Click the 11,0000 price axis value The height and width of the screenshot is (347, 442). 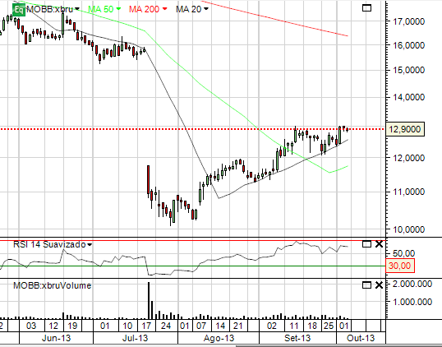click(x=408, y=192)
